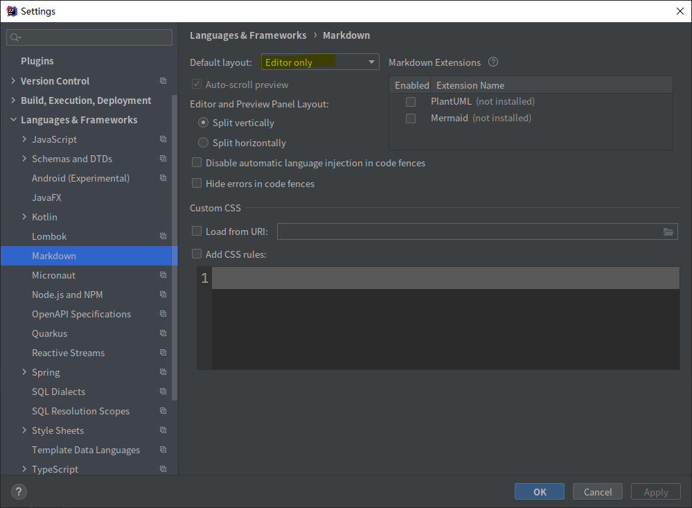Expand the Spring tree node
692x508 pixels.
(24, 372)
